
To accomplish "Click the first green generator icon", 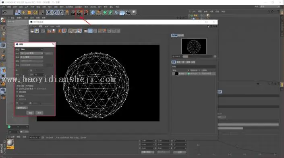I will (105, 12).
